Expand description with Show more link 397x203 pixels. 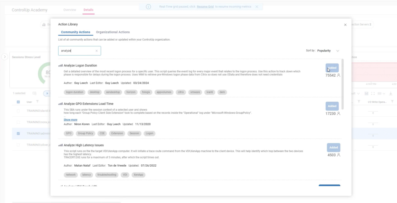[70, 120]
